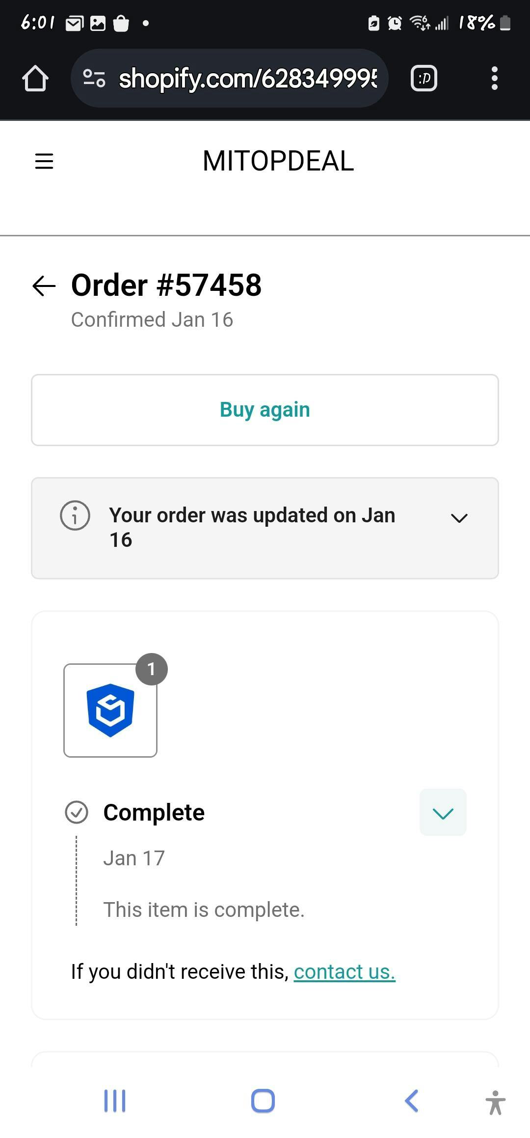Open site info icon in address bar
The width and height of the screenshot is (530, 1138).
coord(94,79)
